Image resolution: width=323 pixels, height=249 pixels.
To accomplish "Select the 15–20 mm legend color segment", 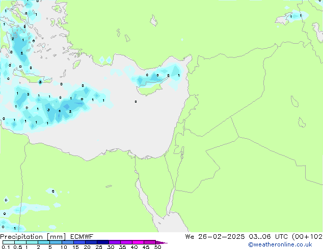I will point(79,242).
